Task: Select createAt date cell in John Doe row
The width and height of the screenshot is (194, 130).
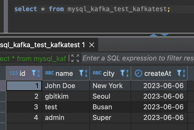Action: point(159,86)
